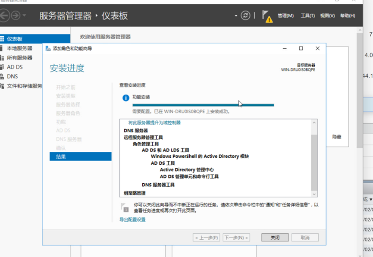Refresh the Server Manager dashboard

pyautogui.click(x=245, y=16)
